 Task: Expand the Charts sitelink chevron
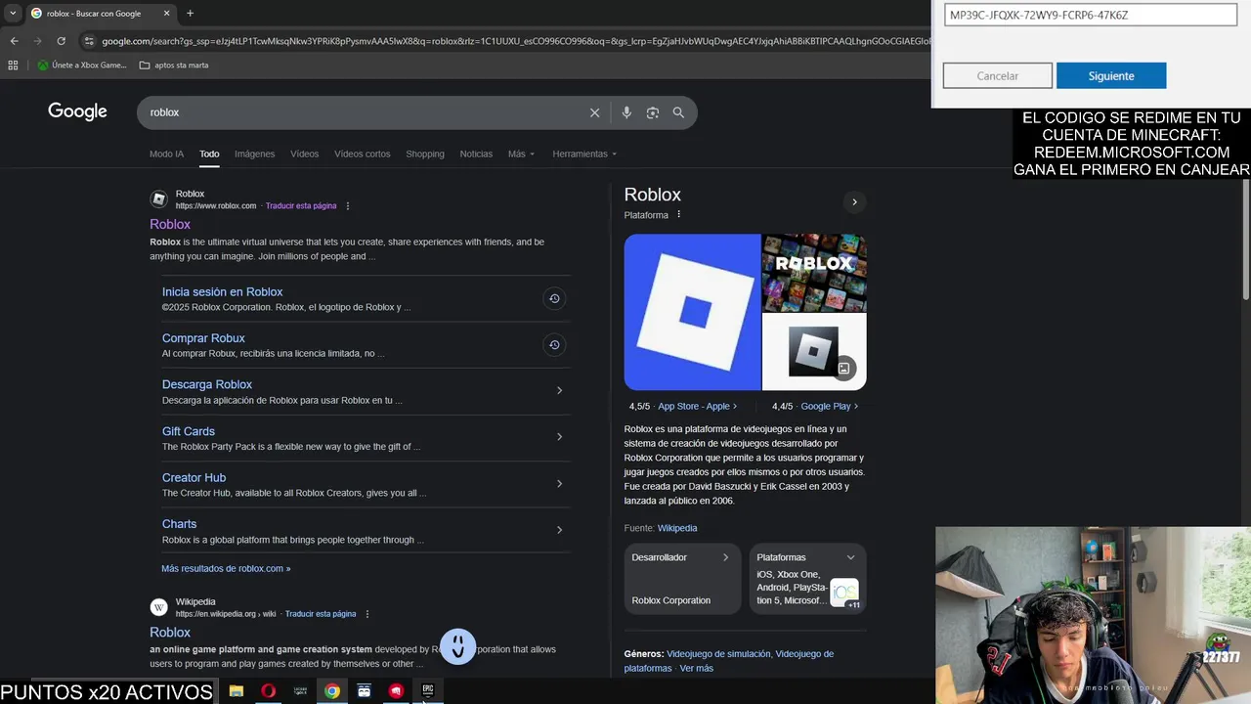click(x=559, y=530)
